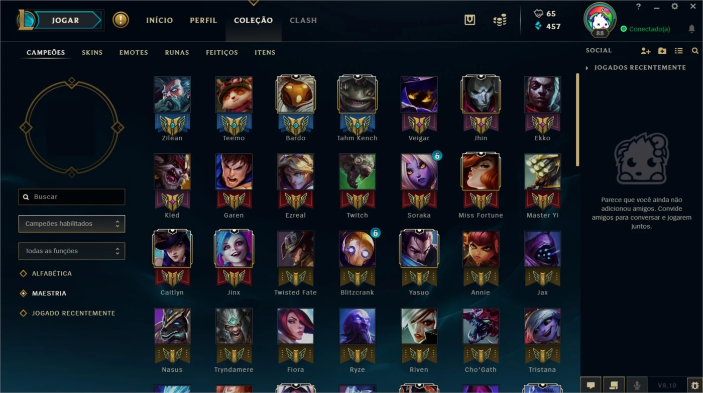Click the Buscar search field
Viewport: 703px width, 393px height.
tap(72, 197)
